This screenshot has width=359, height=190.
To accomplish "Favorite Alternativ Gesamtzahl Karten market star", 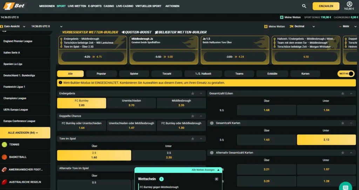I will point(343,153).
